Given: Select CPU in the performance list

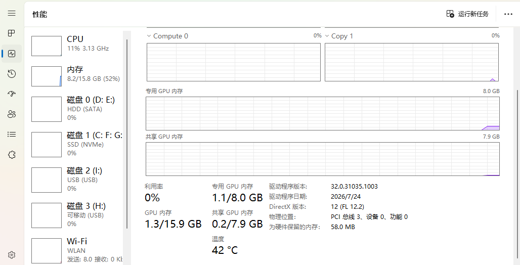Looking at the screenshot, I should (77, 46).
